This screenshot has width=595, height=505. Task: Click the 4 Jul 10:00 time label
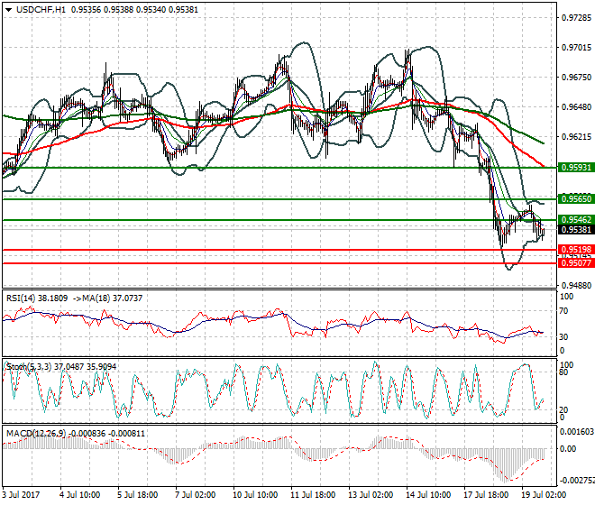pyautogui.click(x=80, y=495)
